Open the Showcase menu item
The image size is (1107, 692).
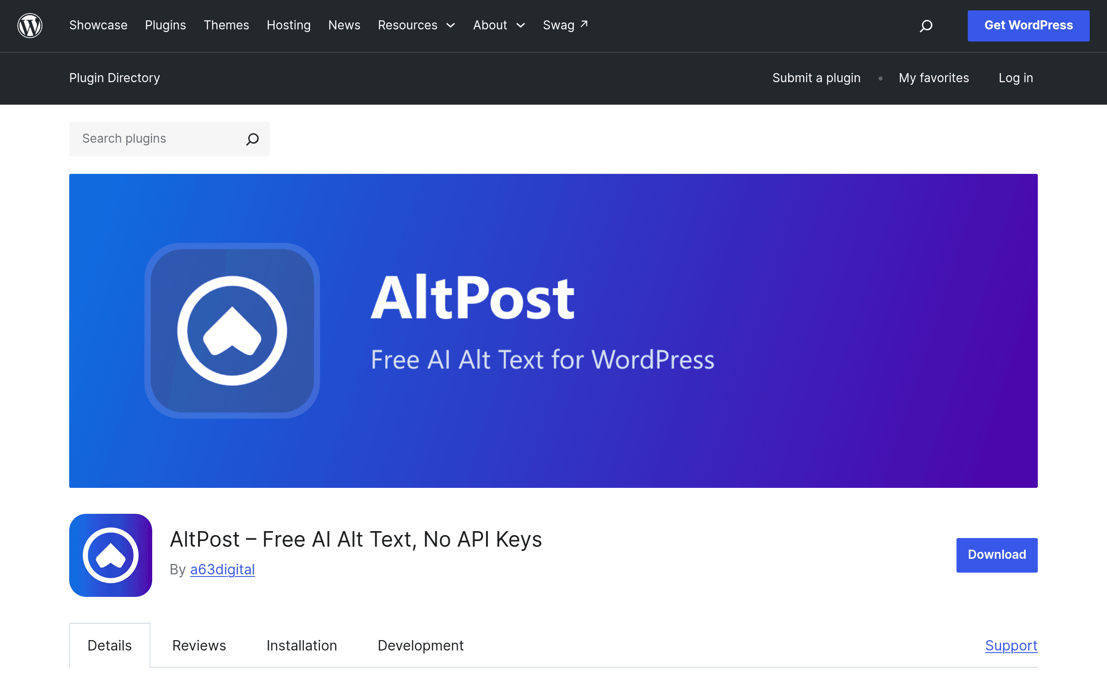[98, 25]
